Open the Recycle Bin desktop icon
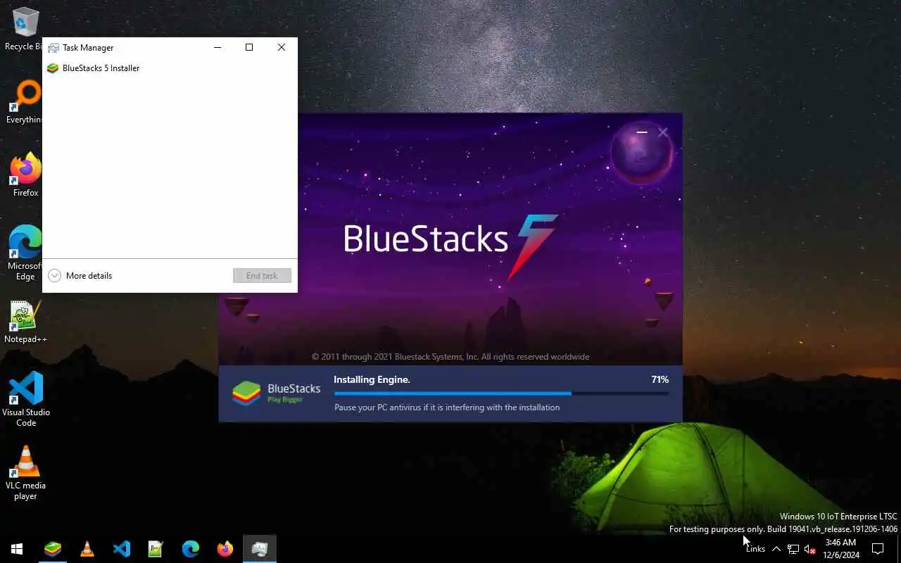This screenshot has width=901, height=563. [25, 28]
